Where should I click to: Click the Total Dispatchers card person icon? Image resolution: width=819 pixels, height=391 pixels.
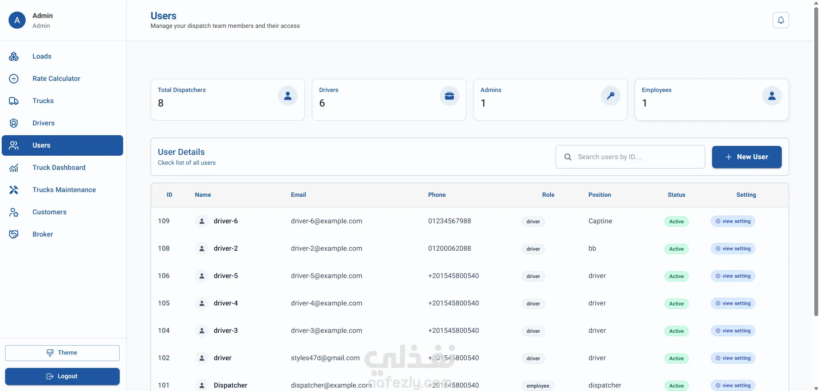click(288, 96)
